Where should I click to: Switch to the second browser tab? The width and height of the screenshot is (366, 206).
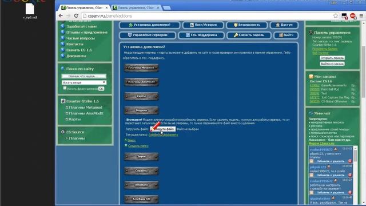coord(137,7)
